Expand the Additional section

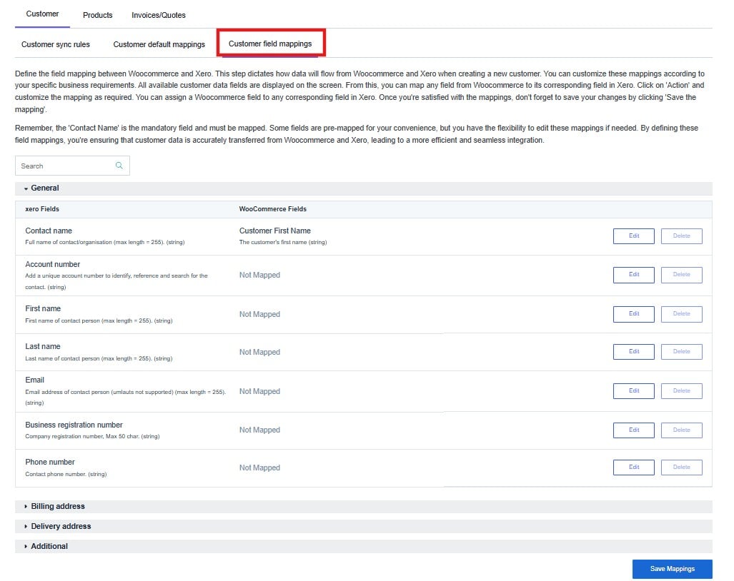coord(363,546)
